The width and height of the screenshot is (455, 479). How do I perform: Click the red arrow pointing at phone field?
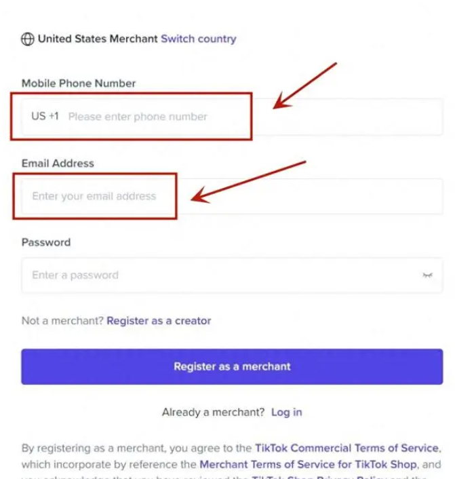click(x=304, y=86)
